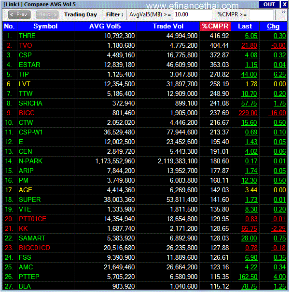Click KK last price 65.75 link
The width and height of the screenshot is (292, 292).
click(249, 229)
